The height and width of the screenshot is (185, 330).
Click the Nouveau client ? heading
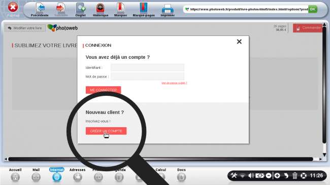(105, 112)
